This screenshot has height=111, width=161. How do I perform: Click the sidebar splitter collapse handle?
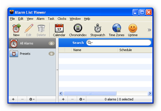(57, 70)
